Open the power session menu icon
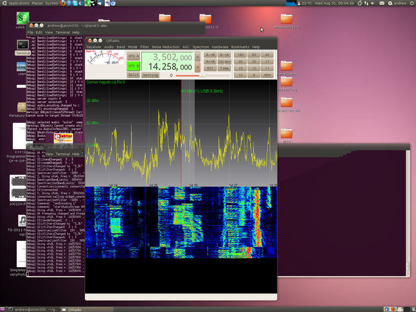Image resolution: width=416 pixels, height=312 pixels. click(x=412, y=3)
